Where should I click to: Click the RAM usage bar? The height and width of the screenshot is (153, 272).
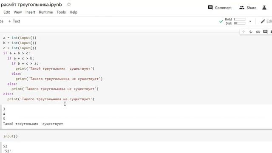tap(240, 19)
